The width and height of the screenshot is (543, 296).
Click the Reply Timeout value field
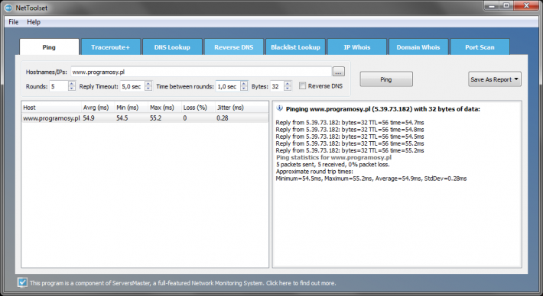(132, 86)
